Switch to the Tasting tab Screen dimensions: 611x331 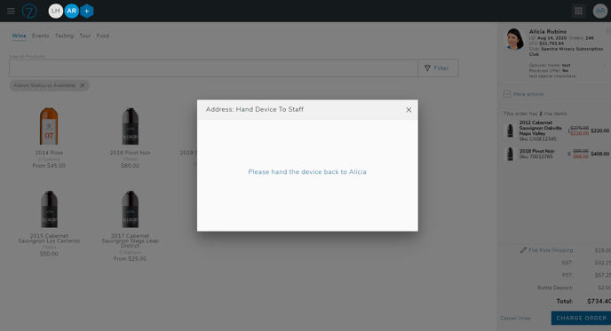click(x=64, y=35)
